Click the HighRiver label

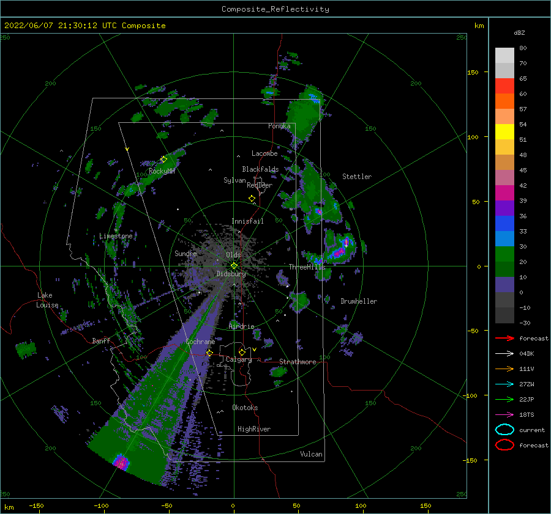254,429
